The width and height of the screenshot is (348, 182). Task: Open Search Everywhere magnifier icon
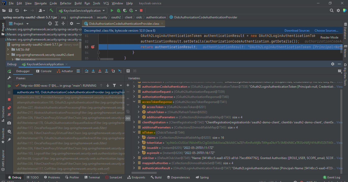click(x=331, y=10)
